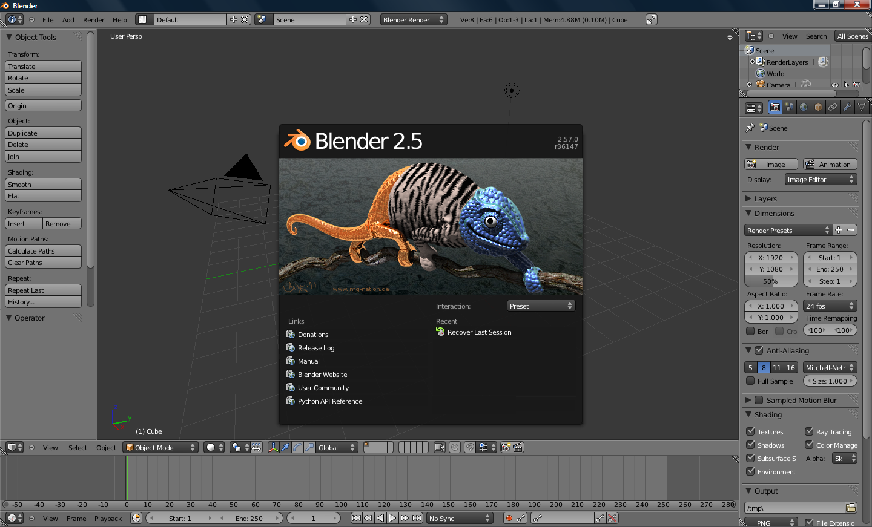Viewport: 872px width, 527px height.
Task: Toggle 3D manipulator axis icon
Action: coord(273,448)
